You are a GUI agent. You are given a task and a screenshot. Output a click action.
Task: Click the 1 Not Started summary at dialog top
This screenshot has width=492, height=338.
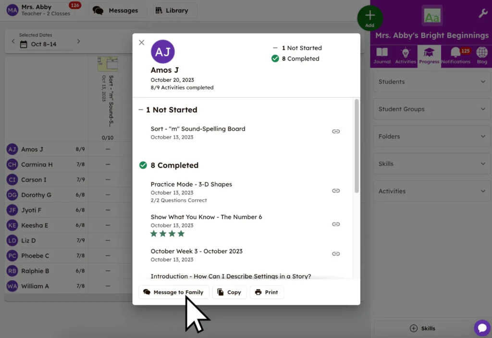point(297,48)
